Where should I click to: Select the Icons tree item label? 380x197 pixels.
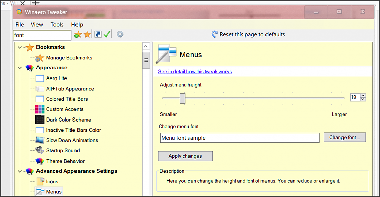52,181
